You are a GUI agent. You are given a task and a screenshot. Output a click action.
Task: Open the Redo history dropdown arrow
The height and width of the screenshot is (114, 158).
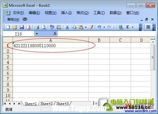tap(114, 27)
